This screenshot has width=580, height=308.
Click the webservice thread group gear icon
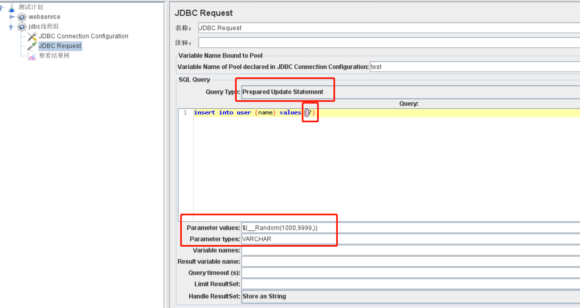tap(22, 17)
